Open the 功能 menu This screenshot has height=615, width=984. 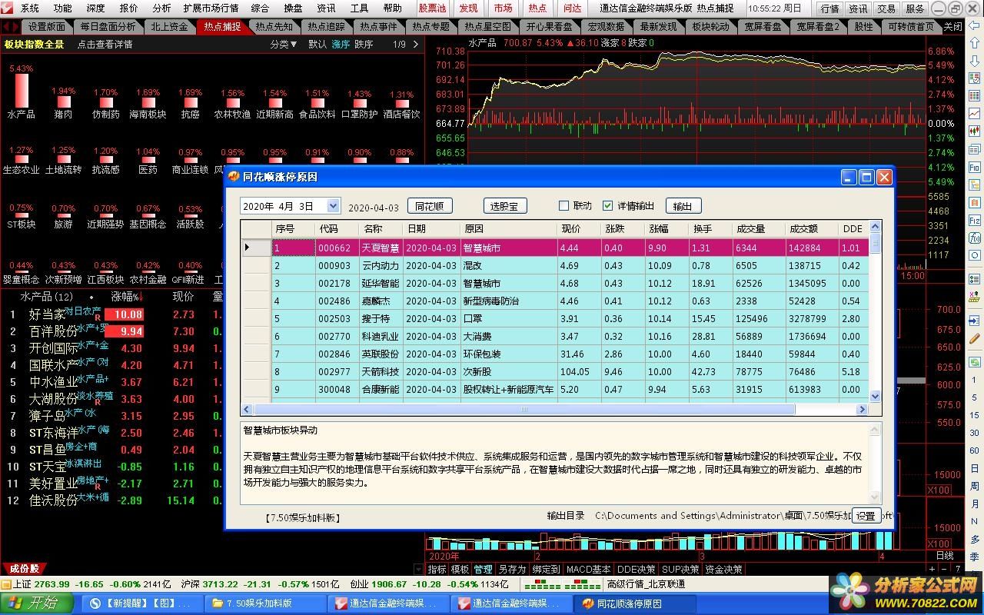62,8
